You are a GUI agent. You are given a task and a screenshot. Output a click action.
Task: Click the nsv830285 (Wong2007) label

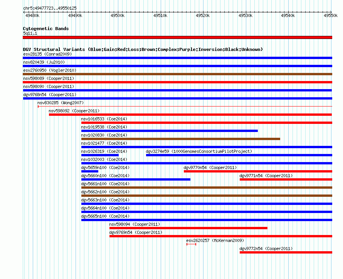(x=61, y=103)
